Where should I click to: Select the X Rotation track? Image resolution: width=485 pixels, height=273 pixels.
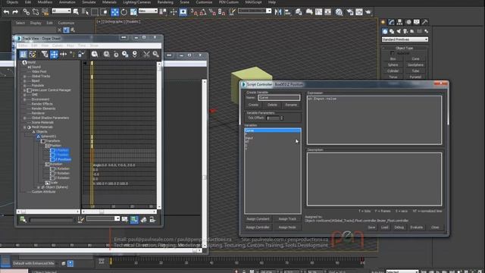(x=60, y=168)
